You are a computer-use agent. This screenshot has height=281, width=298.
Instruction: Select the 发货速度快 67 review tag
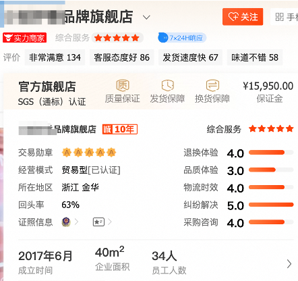[x=191, y=57]
